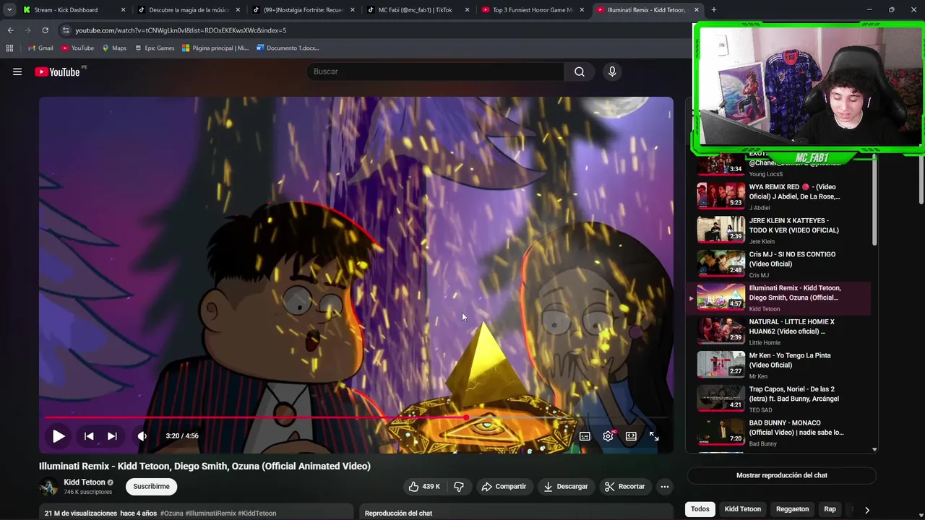The width and height of the screenshot is (925, 520).
Task: Click the YouTube search field
Action: pos(436,71)
